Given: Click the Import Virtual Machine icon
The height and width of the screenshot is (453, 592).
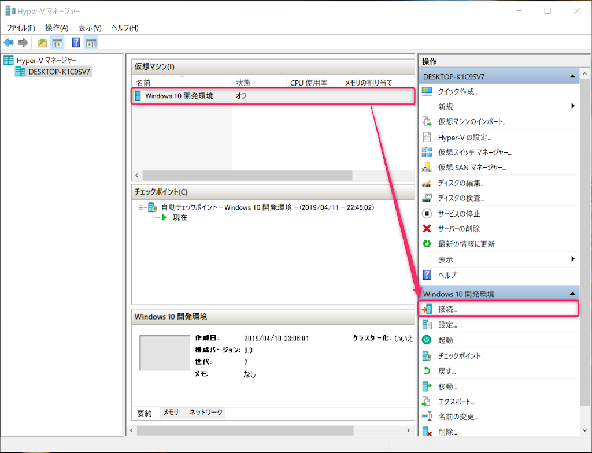Looking at the screenshot, I should (427, 121).
